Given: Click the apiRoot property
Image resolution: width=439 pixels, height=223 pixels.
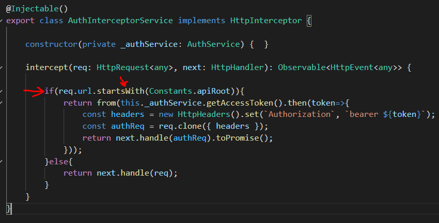Looking at the screenshot, I should (x=213, y=91).
